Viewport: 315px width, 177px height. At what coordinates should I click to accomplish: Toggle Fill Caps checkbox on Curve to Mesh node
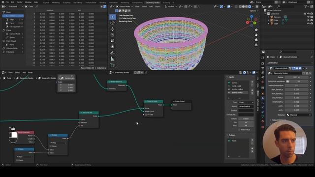pyautogui.click(x=146, y=115)
